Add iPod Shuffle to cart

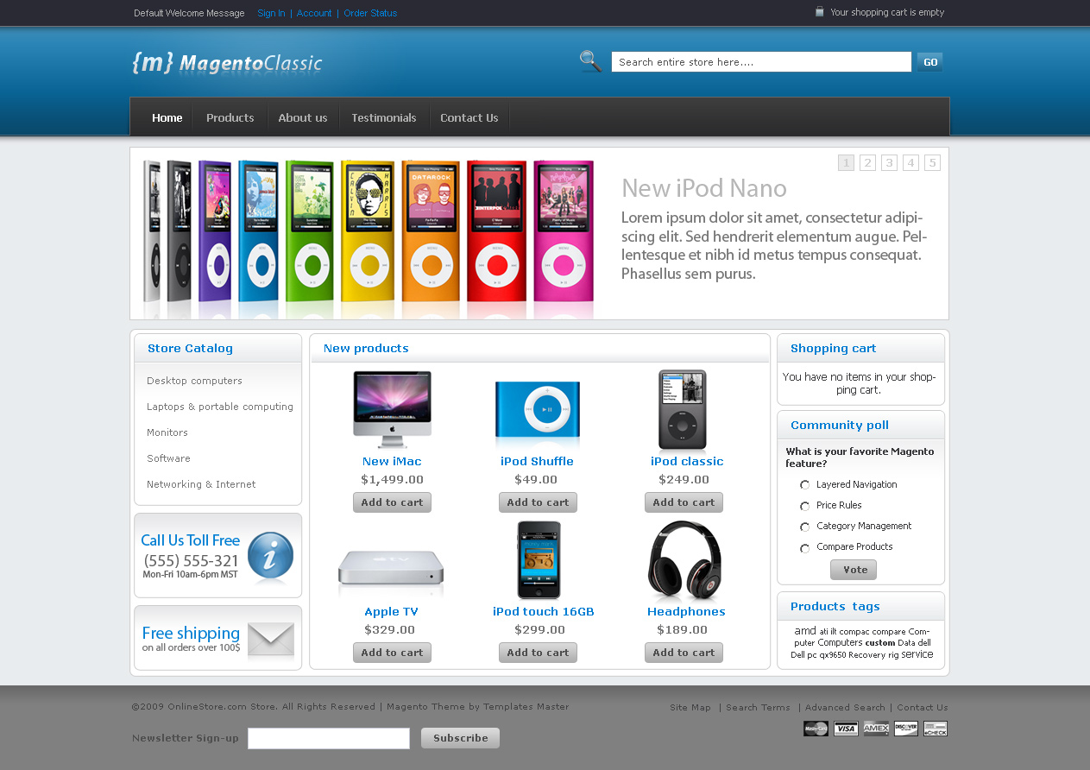[x=538, y=502]
